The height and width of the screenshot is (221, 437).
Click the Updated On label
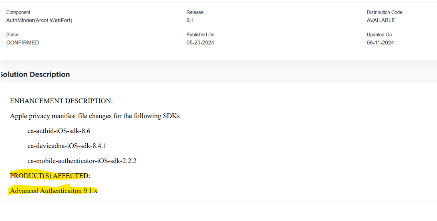click(x=379, y=35)
